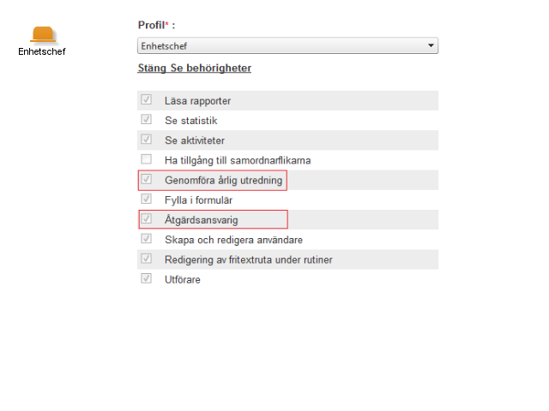Click the Utförare label text
This screenshot has height=411, width=549.
(x=183, y=280)
